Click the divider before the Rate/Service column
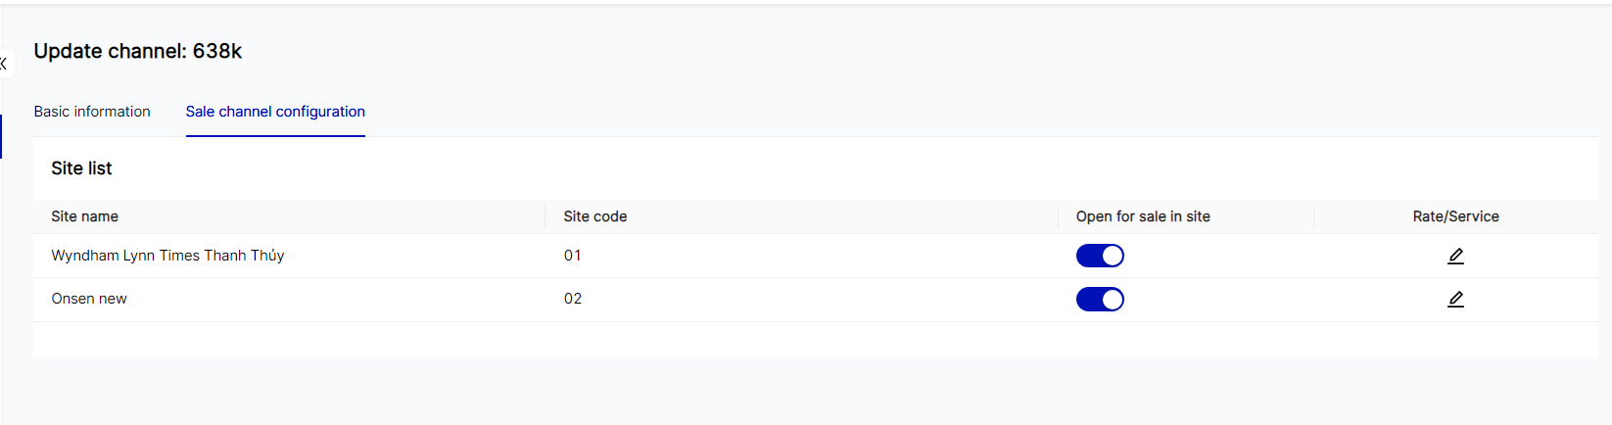Viewport: 1612px width, 425px height. pos(1313,216)
